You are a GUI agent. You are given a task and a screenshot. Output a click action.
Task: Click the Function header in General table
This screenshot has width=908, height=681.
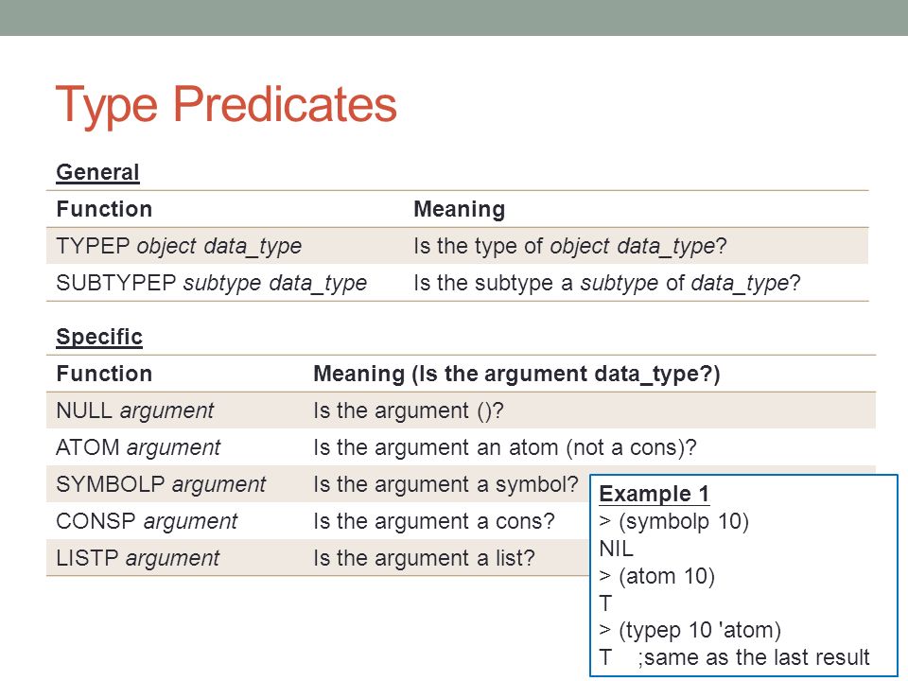pos(104,209)
